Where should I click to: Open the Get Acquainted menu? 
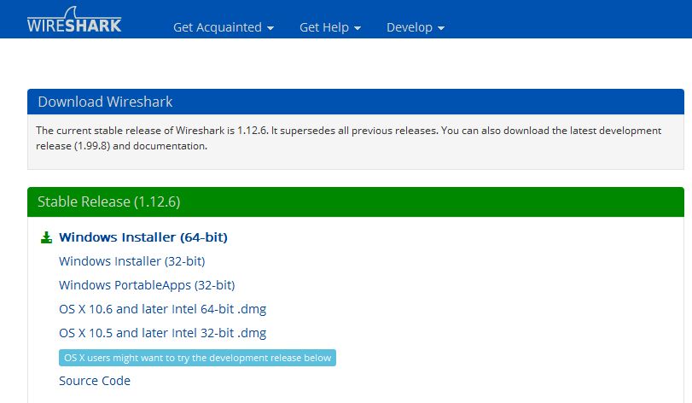point(217,27)
